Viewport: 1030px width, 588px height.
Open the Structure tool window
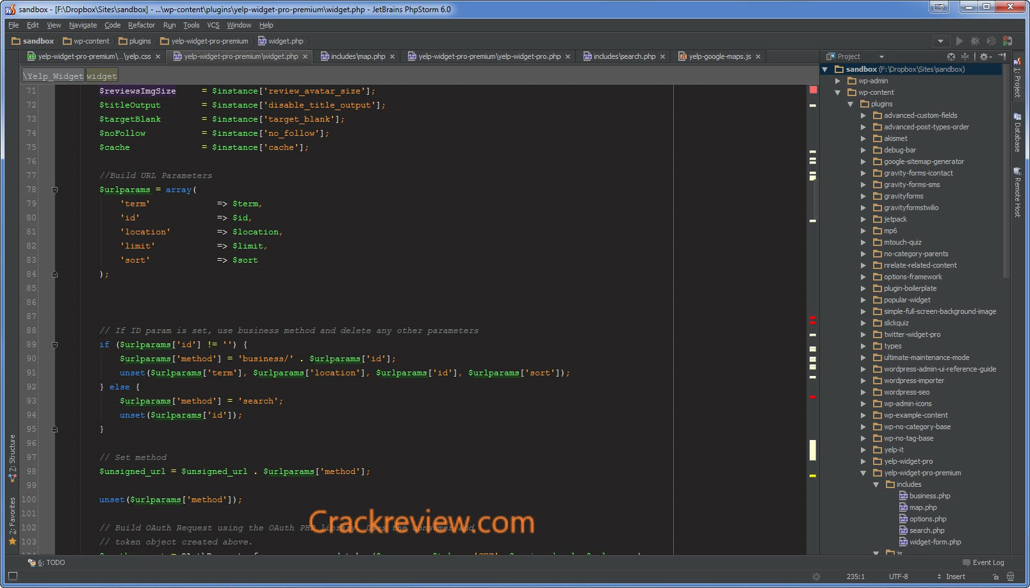pyautogui.click(x=12, y=458)
